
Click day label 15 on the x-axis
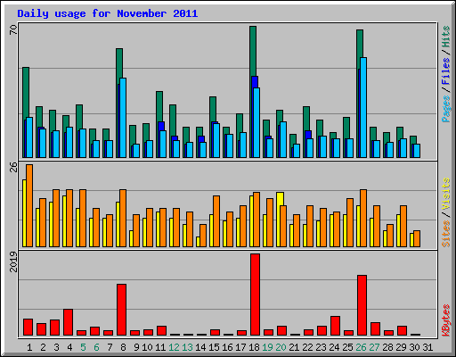(x=214, y=347)
